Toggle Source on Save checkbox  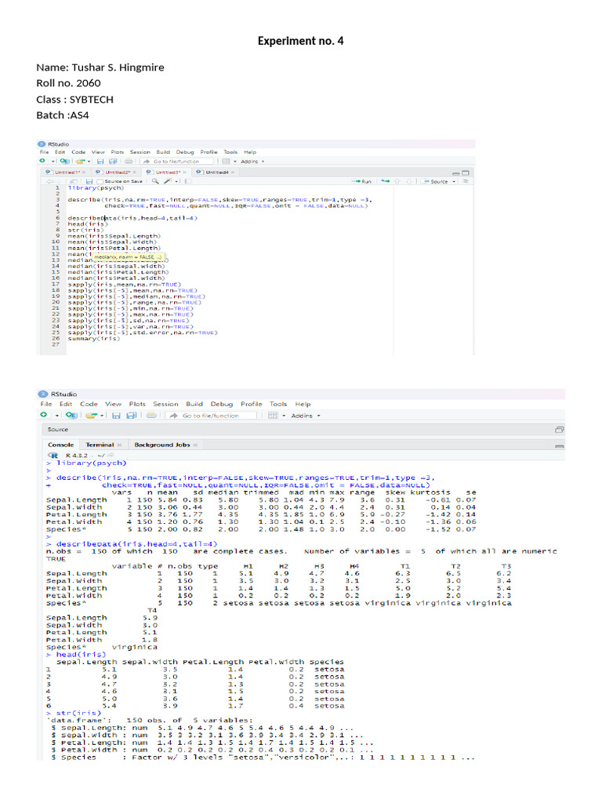click(x=100, y=182)
